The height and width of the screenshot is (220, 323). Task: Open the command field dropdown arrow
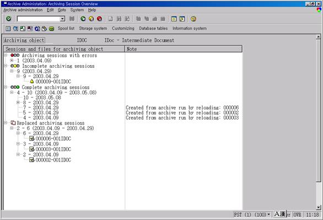click(x=62, y=19)
